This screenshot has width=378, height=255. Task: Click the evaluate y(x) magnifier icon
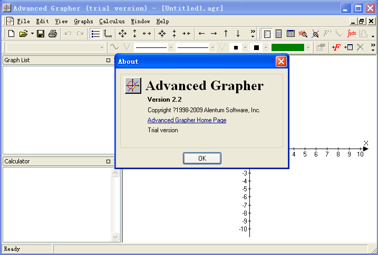pos(303,34)
